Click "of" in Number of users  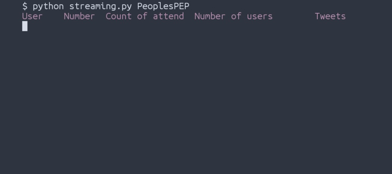click(x=236, y=16)
